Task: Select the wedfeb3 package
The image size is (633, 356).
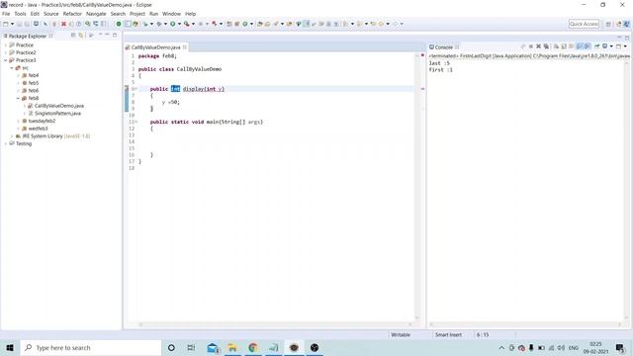Action: [x=38, y=129]
